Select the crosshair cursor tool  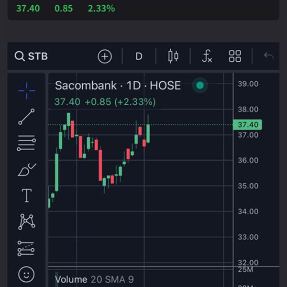(x=27, y=90)
